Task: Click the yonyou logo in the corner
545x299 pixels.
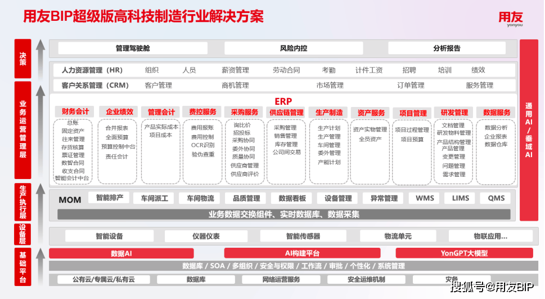Action: (511, 19)
